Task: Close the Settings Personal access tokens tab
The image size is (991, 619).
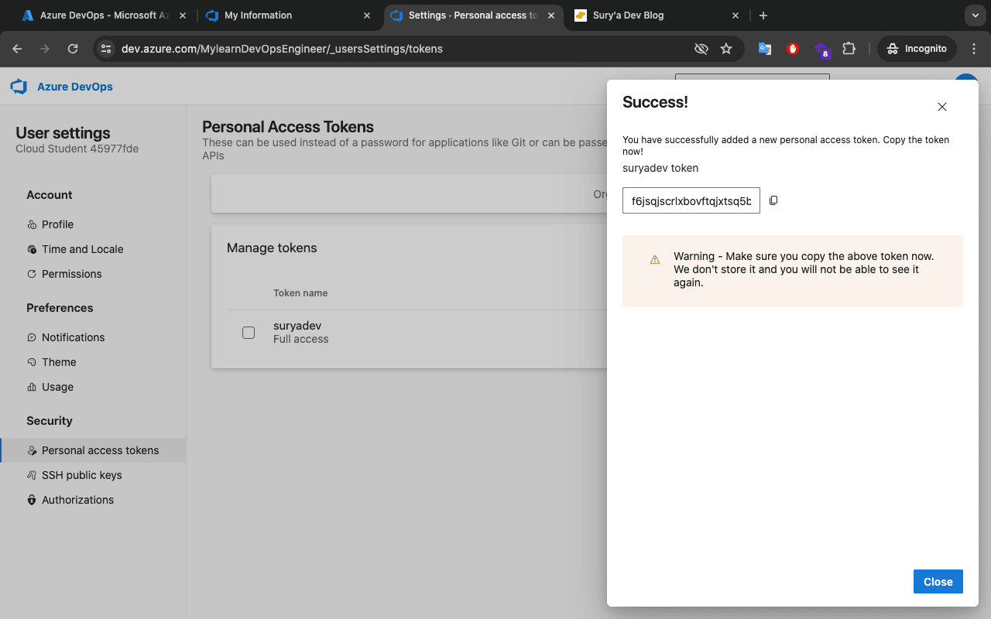Action: point(551,15)
